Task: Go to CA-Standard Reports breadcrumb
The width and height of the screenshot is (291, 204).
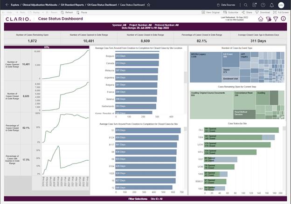Action: (x=71, y=4)
